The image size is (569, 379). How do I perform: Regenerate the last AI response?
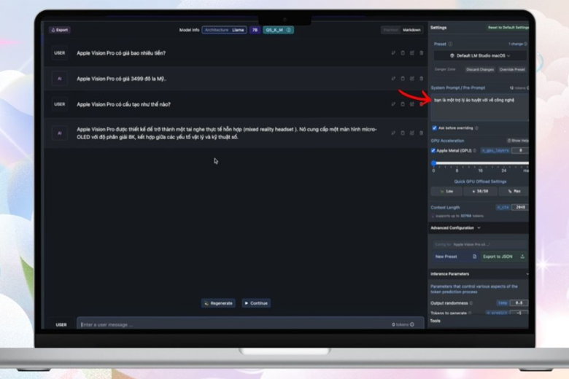[218, 303]
